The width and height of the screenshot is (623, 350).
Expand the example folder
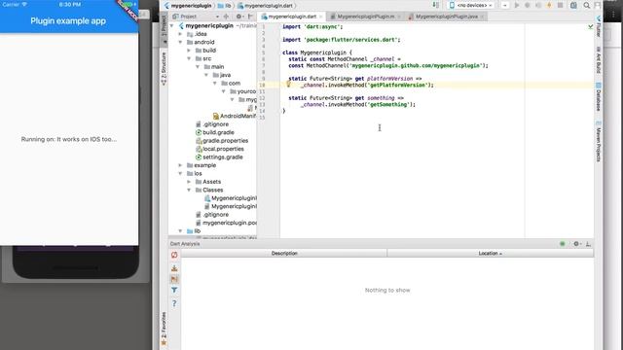pos(181,165)
